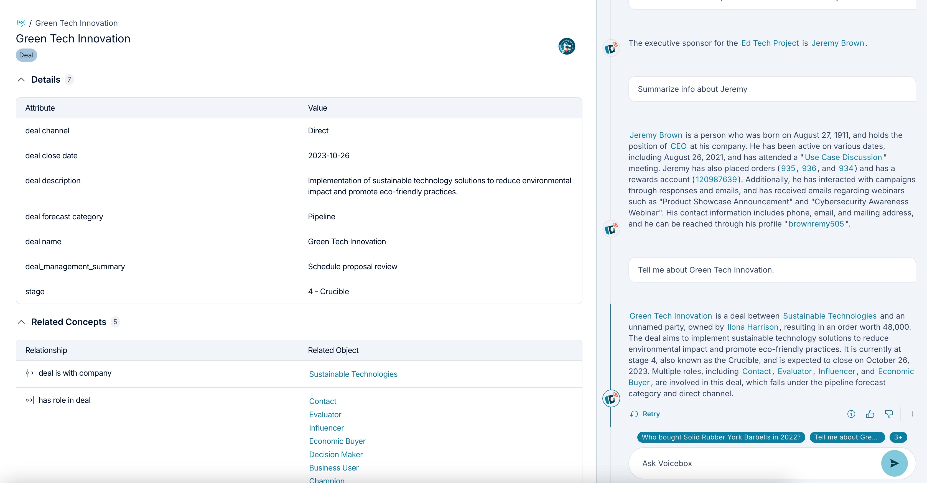Click the Relationship column header
The width and height of the screenshot is (927, 483).
pos(46,350)
